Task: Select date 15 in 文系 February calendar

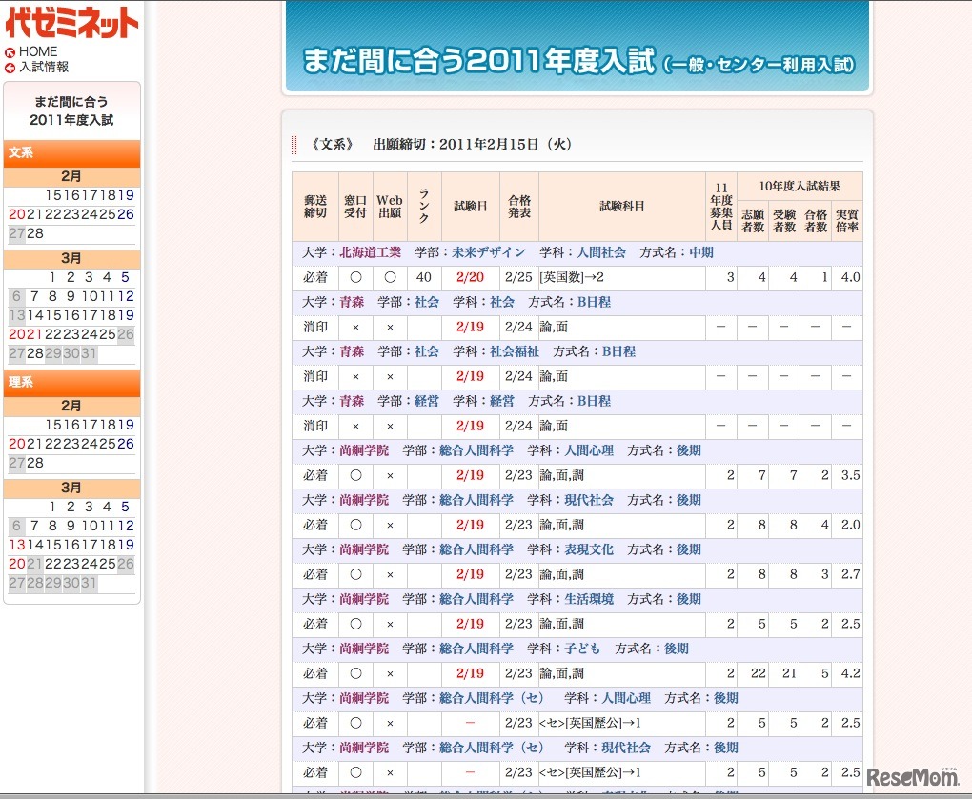Action: [53, 195]
